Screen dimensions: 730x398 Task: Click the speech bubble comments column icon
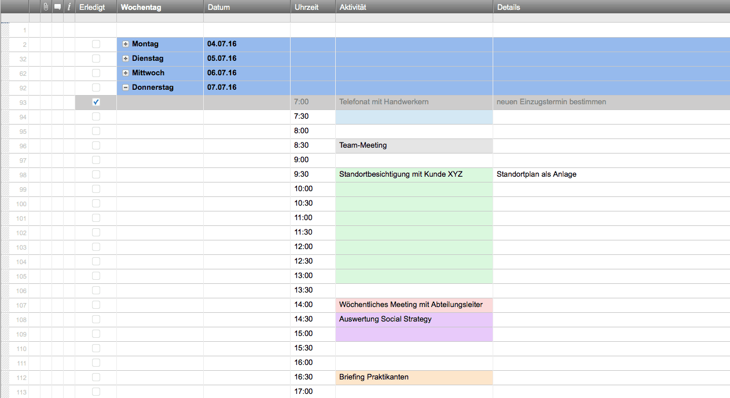(x=57, y=8)
